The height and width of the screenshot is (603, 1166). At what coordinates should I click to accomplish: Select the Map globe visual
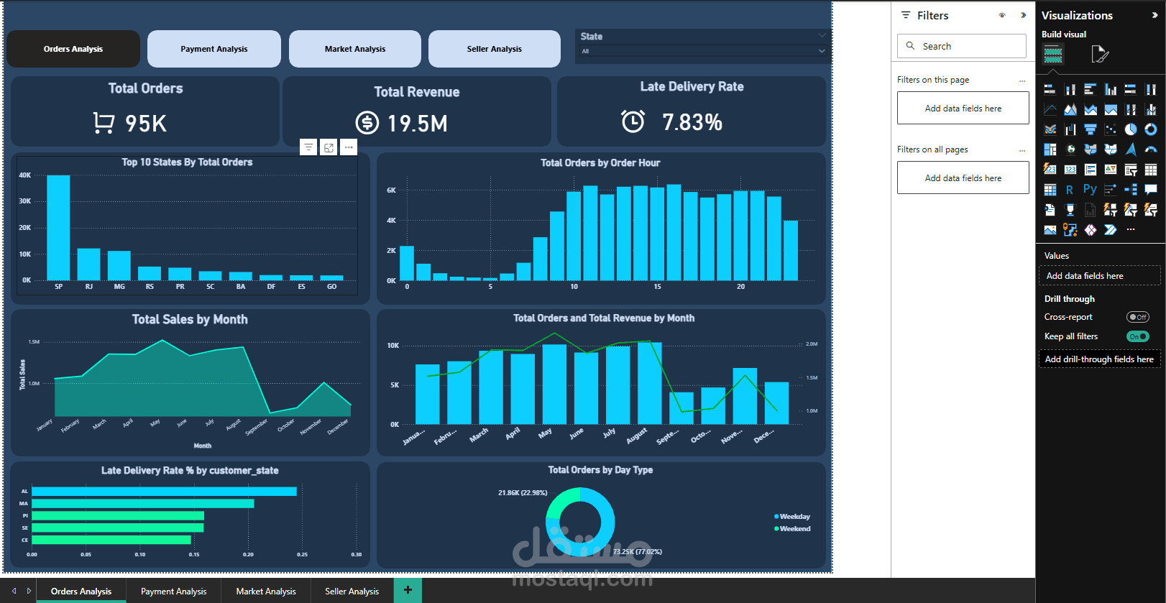(1070, 149)
